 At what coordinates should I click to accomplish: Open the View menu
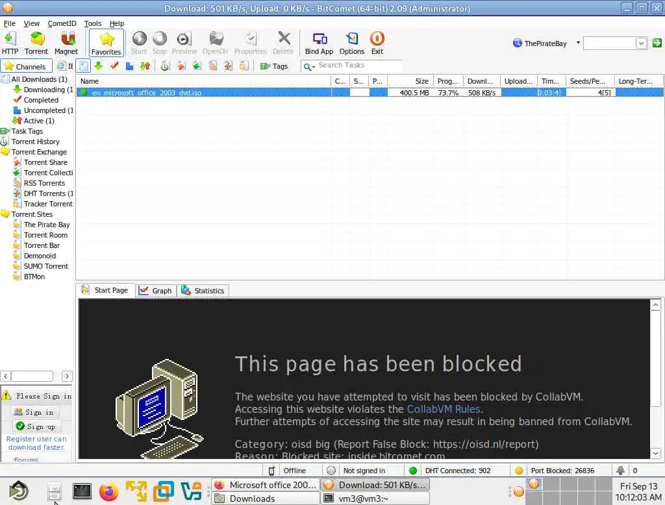[x=31, y=23]
